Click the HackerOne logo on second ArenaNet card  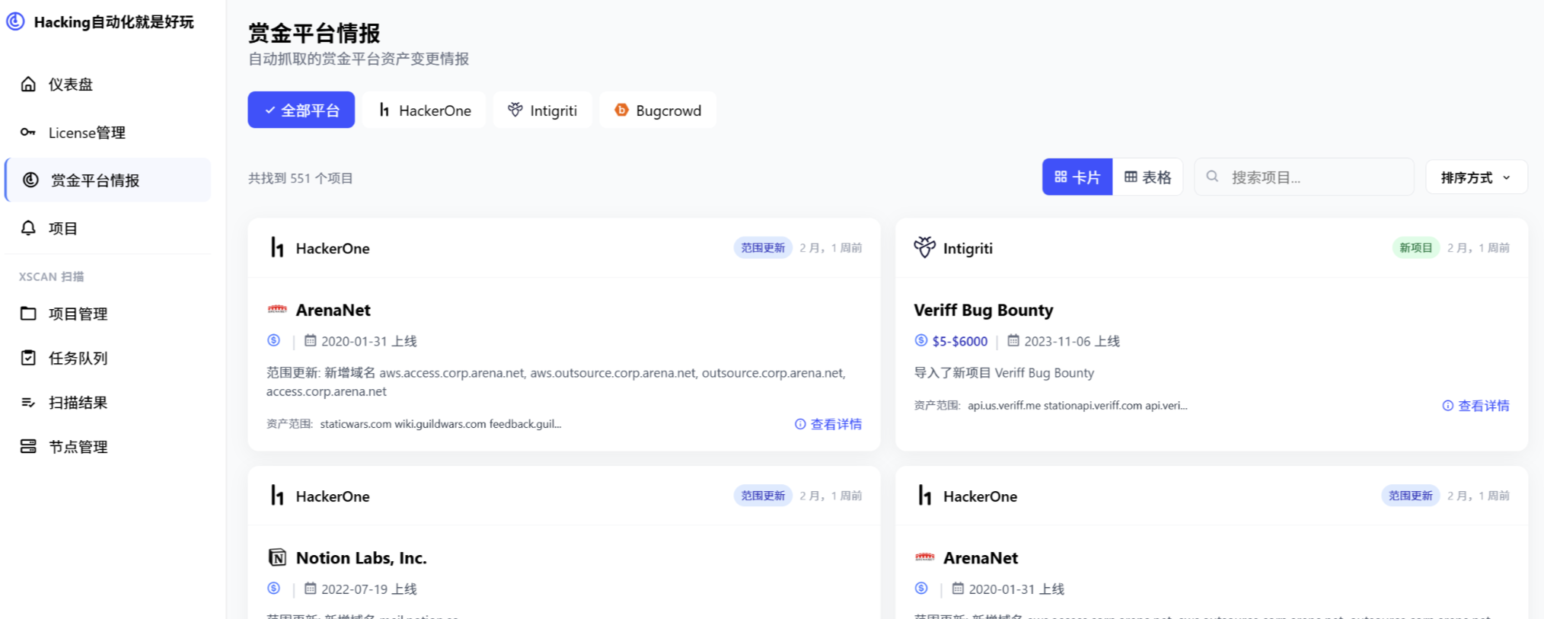pos(924,496)
